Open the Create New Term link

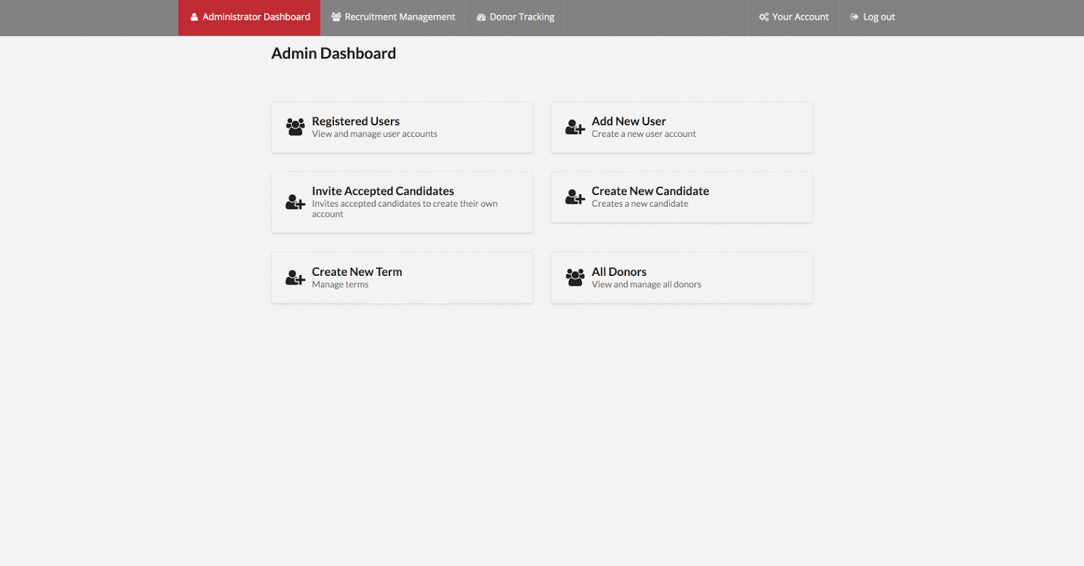pyautogui.click(x=357, y=272)
